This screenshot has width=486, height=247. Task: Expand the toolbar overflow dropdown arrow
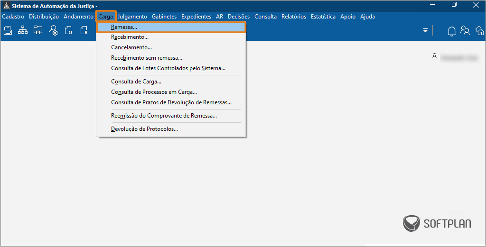tap(425, 30)
